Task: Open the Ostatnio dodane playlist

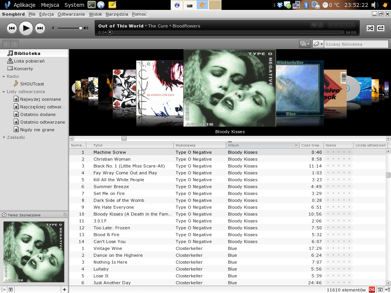Action: pos(34,114)
